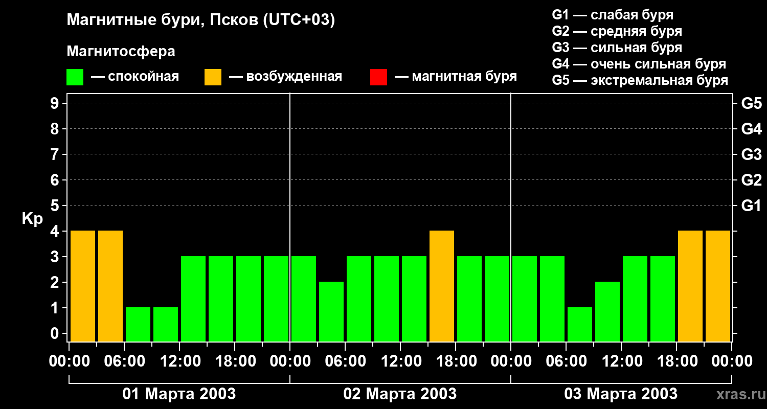
Task: Select the only orange bar on 02 March
Action: (442, 286)
